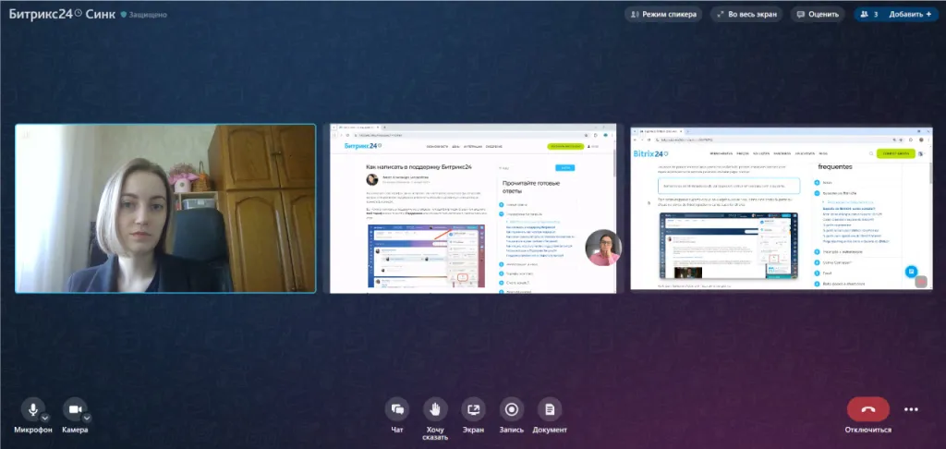Add participant with Добавить +
The image size is (946, 449).
[910, 14]
